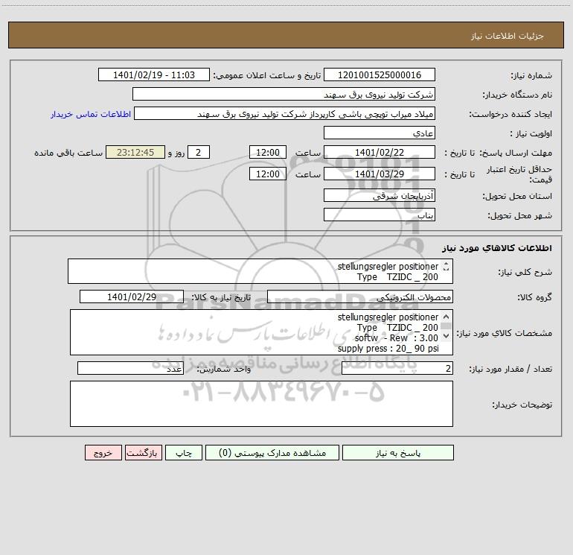Screen dimensions: 573x555
Task: Click the شماره نیاز field 1201001525000016
Action: pos(380,74)
